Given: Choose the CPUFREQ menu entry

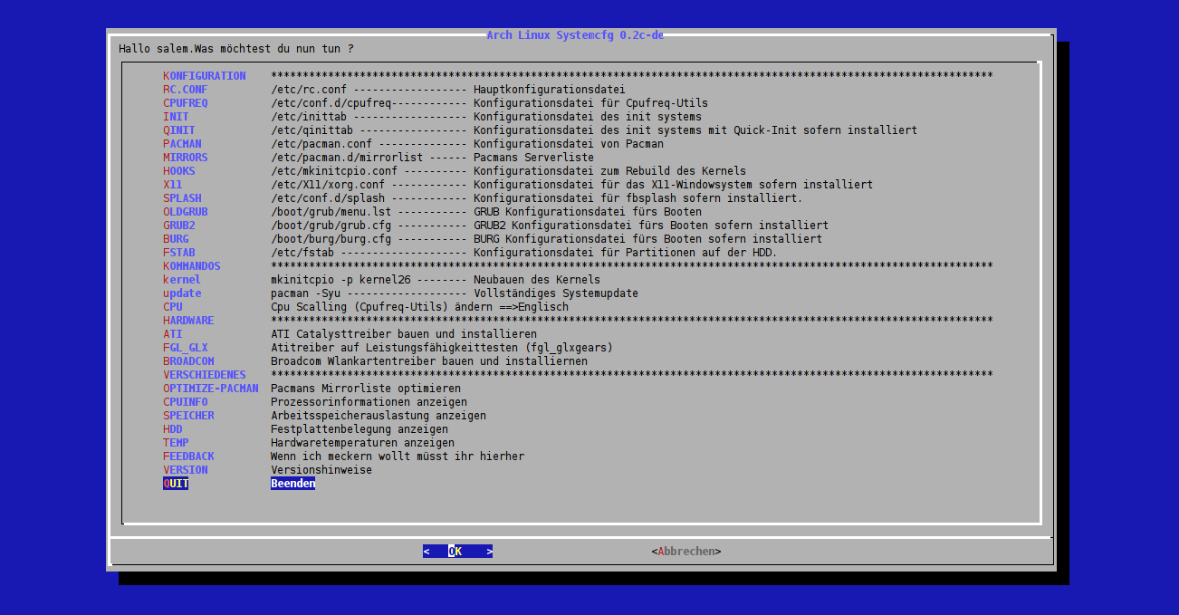Looking at the screenshot, I should point(185,103).
